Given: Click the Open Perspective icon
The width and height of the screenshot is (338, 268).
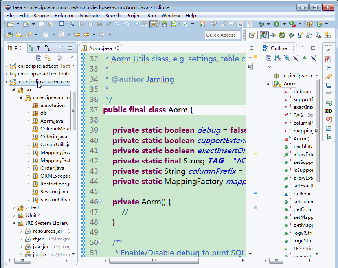Looking at the screenshot, I should pyautogui.click(x=252, y=35).
